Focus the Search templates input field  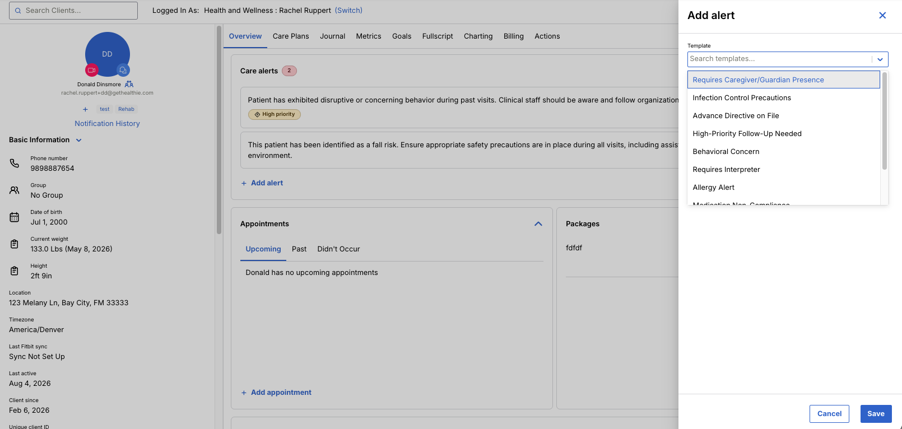[779, 59]
